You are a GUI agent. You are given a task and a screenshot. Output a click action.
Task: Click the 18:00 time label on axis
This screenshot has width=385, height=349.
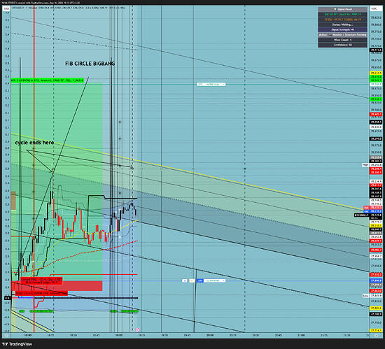coord(28,335)
